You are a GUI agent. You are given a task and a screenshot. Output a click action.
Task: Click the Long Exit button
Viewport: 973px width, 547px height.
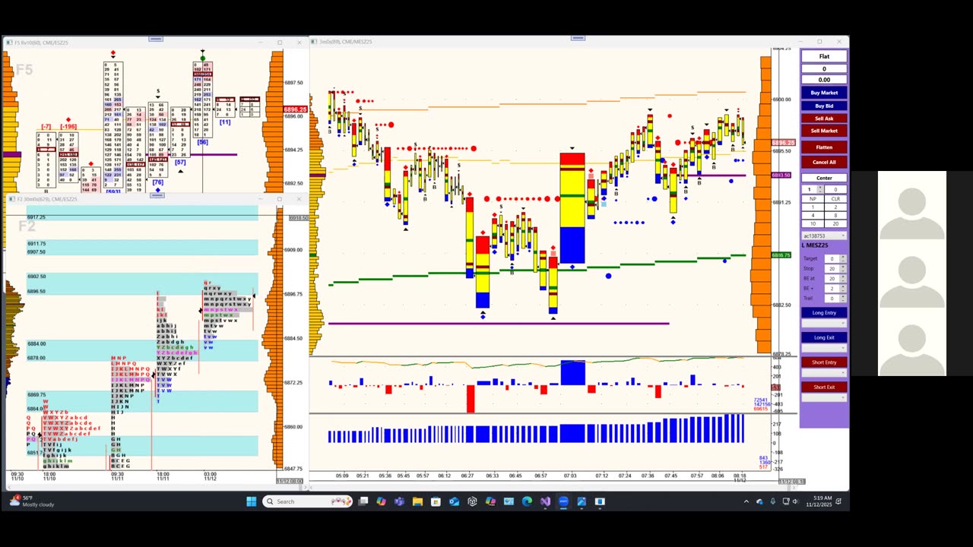pos(824,337)
